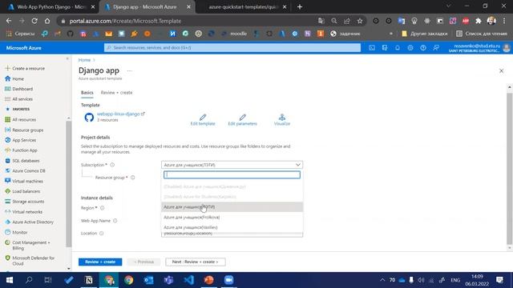Click Next : Review + create button
This screenshot has width=513, height=288.
click(x=196, y=262)
